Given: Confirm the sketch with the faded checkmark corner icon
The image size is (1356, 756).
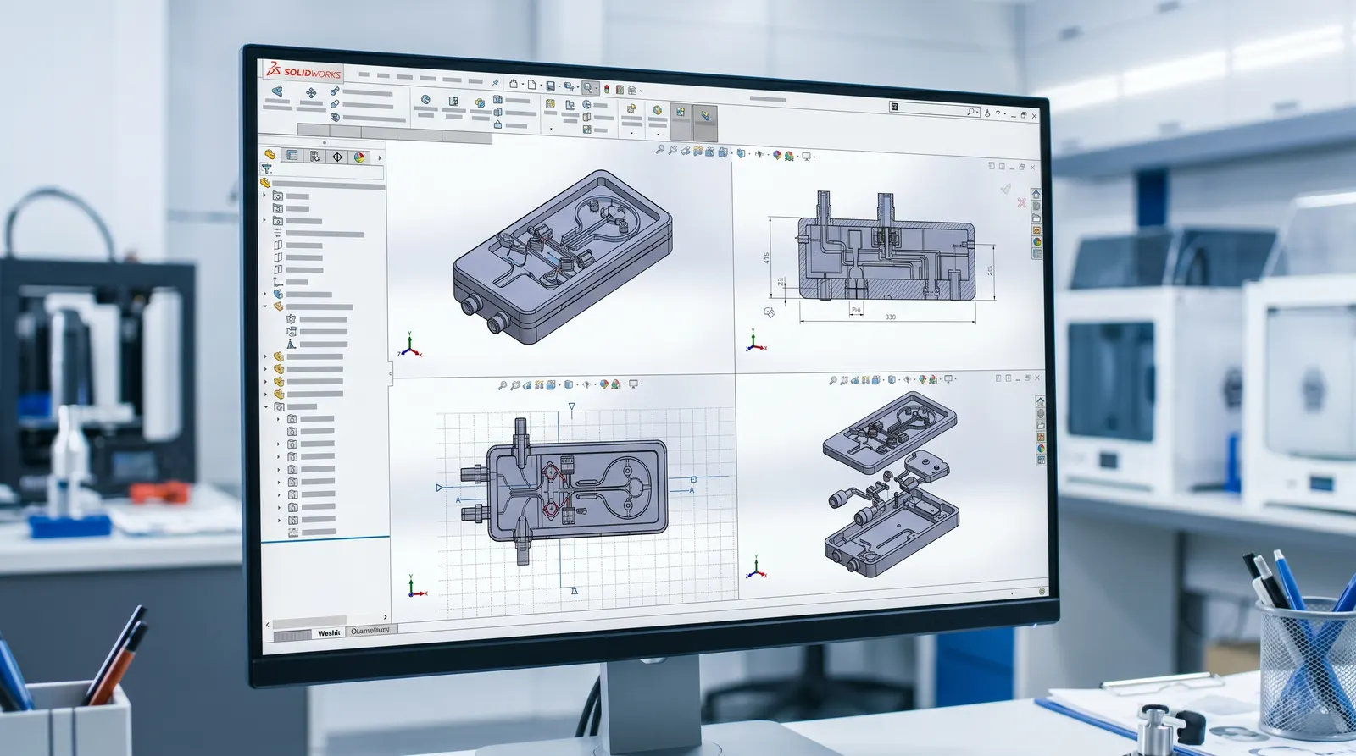Looking at the screenshot, I should [1006, 188].
